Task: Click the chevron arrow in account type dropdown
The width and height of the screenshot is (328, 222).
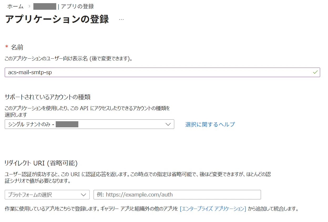Action: (x=168, y=124)
